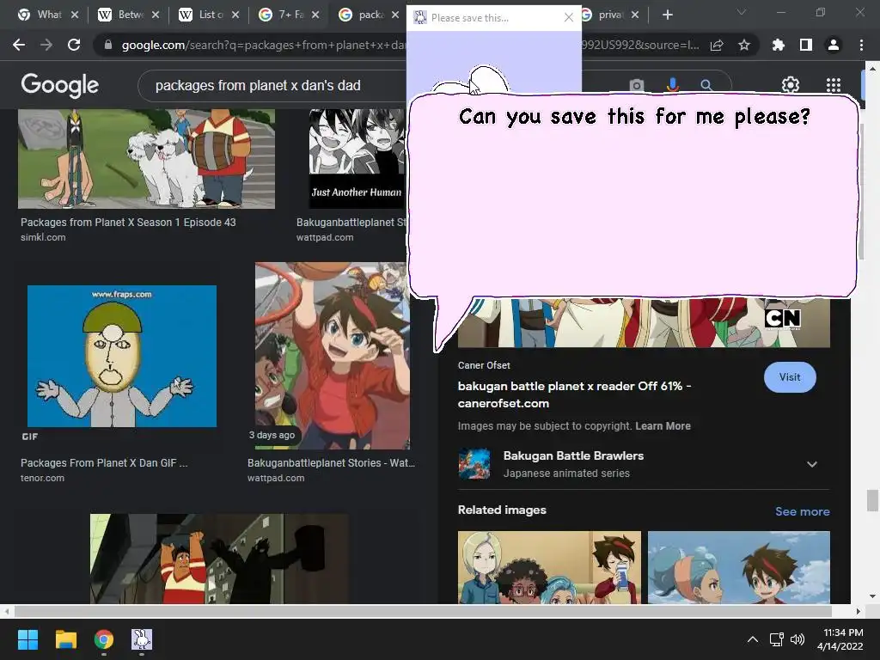Expand the Bakugan Battle Brawlers entry
This screenshot has width=880, height=660.
tap(811, 464)
